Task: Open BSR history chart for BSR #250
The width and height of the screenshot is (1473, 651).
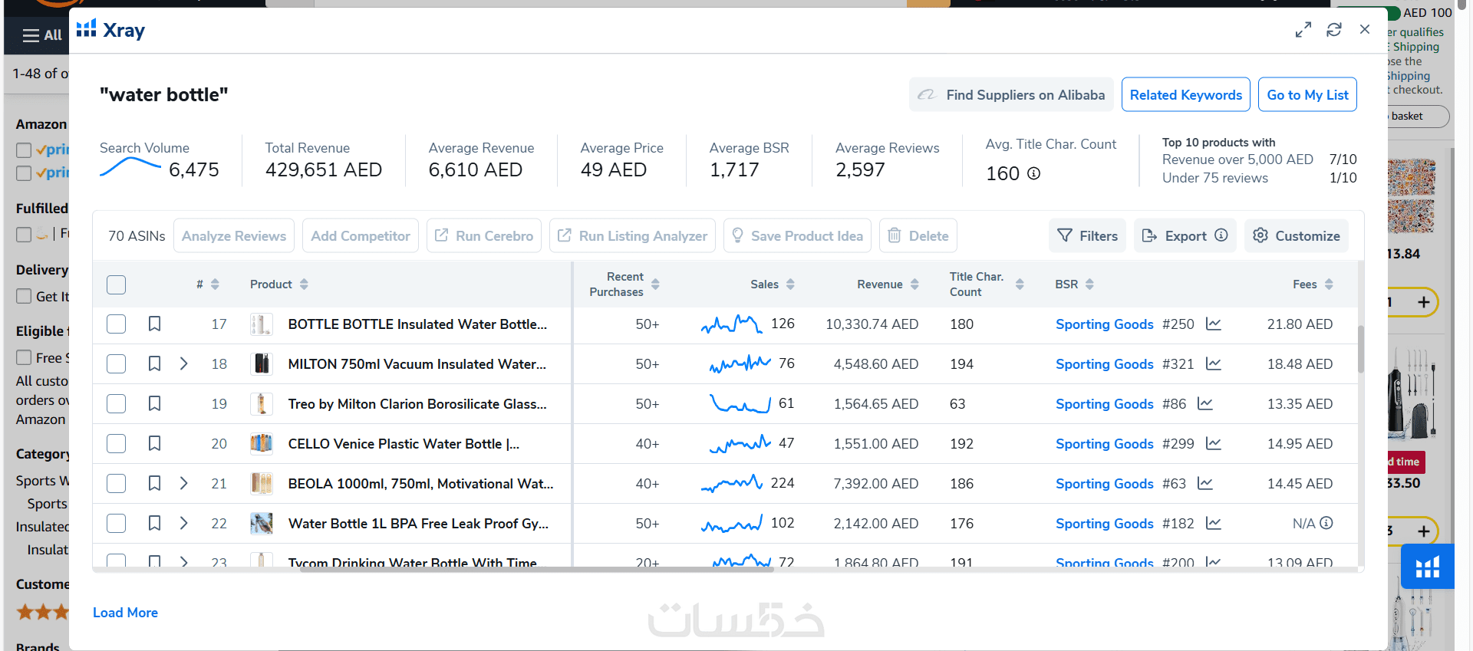Action: click(x=1213, y=324)
